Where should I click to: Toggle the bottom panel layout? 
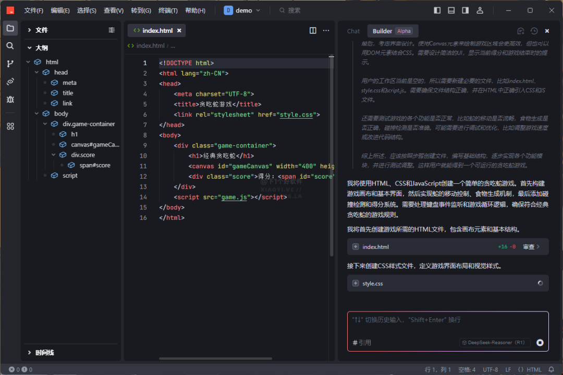451,10
